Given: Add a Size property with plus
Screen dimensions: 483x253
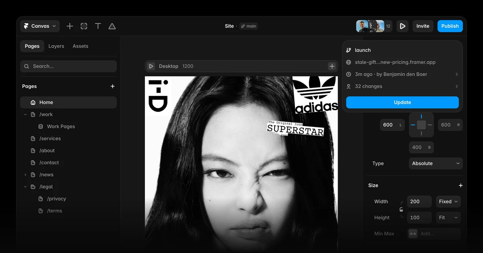Looking at the screenshot, I should [x=461, y=186].
